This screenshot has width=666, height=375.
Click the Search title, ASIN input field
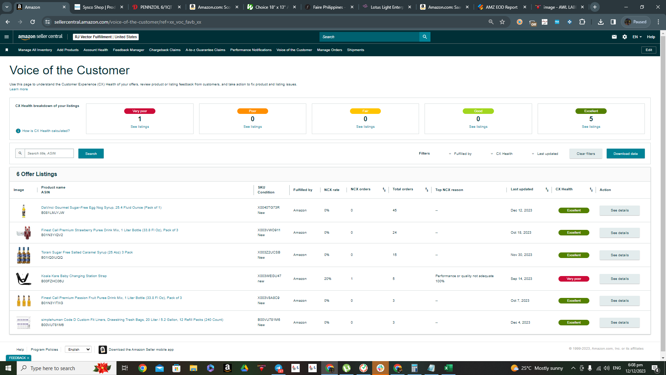point(49,153)
